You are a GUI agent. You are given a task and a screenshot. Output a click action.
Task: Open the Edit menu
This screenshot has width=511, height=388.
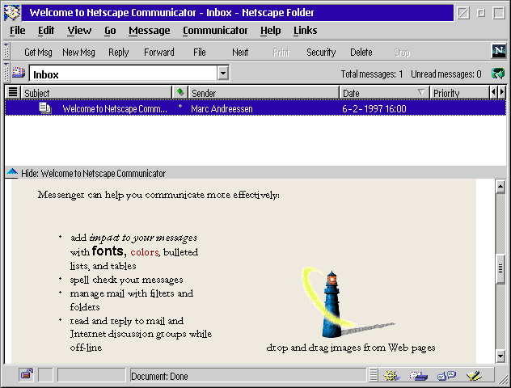46,31
